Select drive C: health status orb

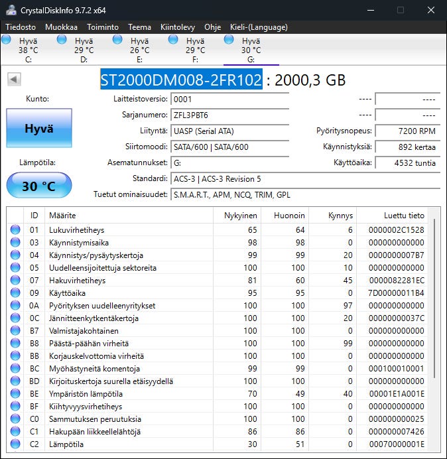(x=7, y=40)
